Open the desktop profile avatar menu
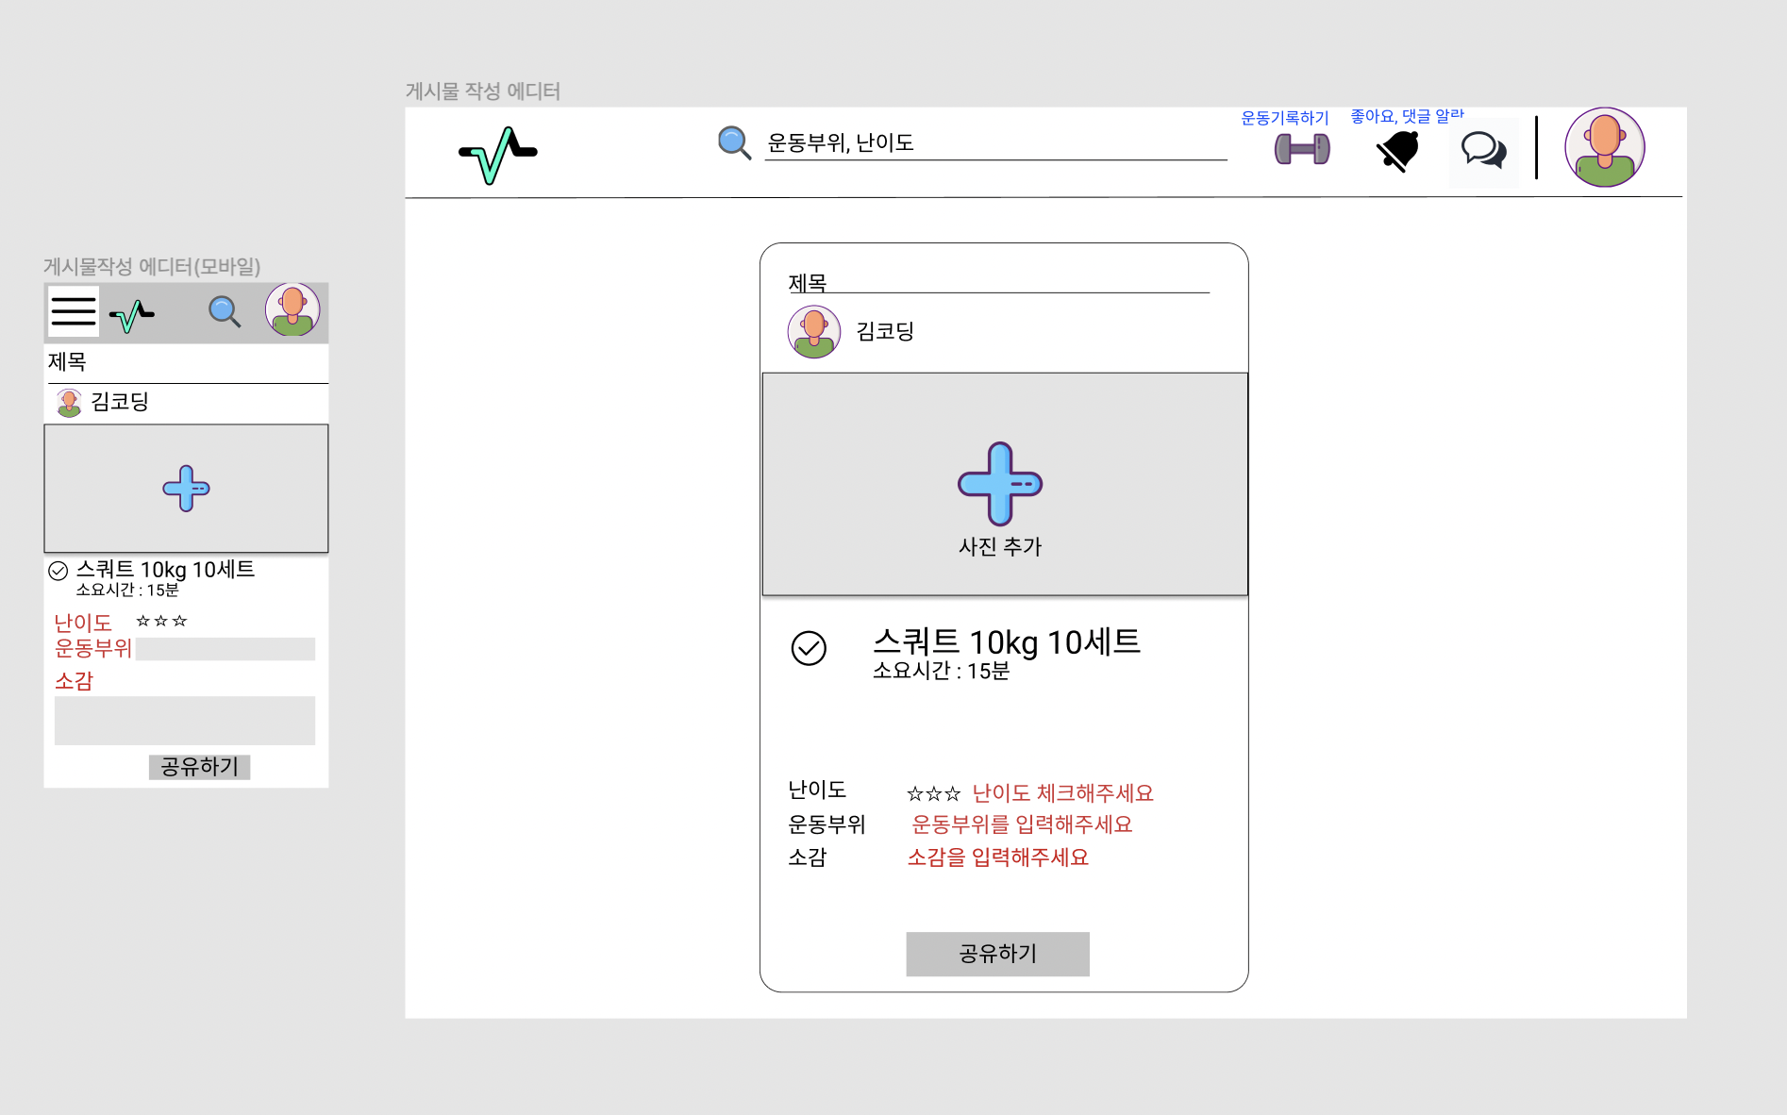Viewport: 1787px width, 1115px height. pos(1604,148)
